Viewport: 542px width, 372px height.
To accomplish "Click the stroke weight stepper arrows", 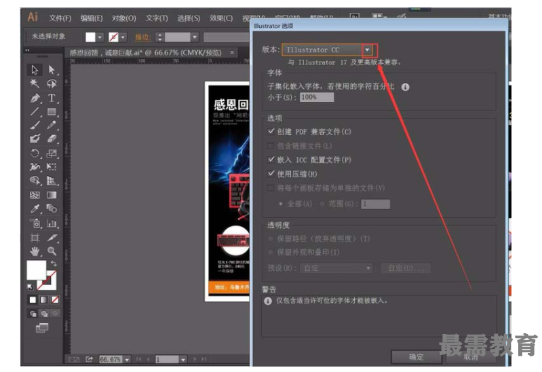I will [159, 37].
